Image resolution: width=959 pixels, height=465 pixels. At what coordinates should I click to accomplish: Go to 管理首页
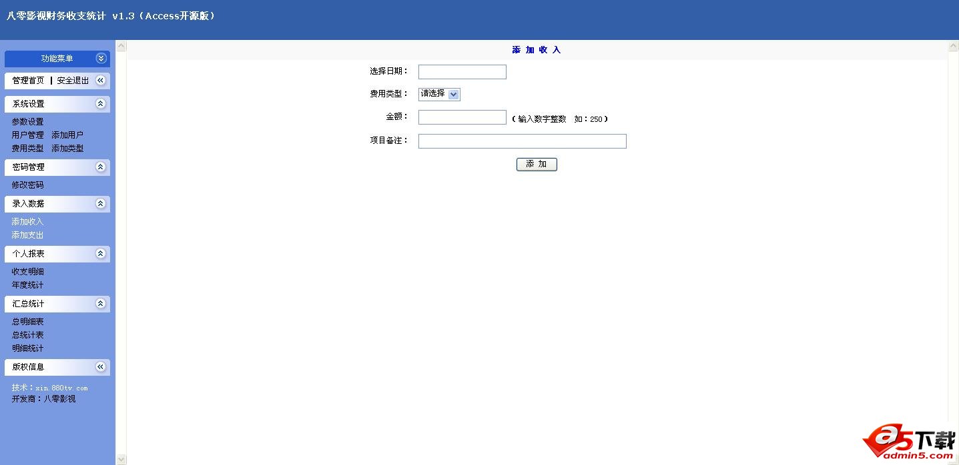coord(28,81)
